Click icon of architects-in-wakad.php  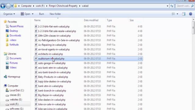pyautogui.click(x=36, y=54)
